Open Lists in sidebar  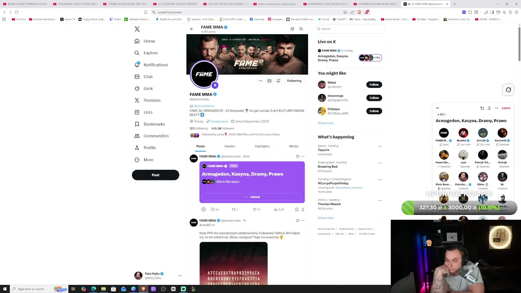coord(143,112)
